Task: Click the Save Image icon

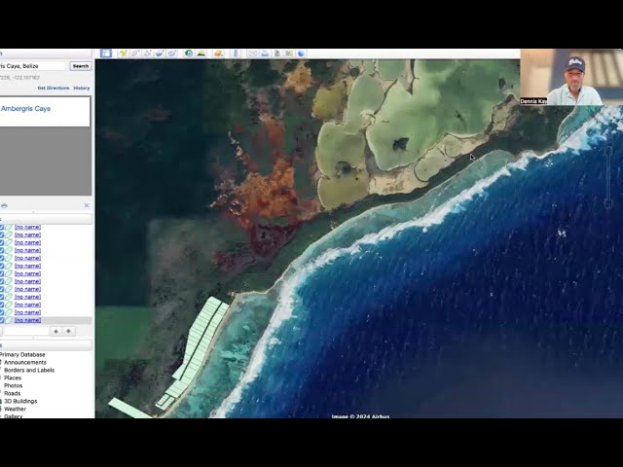Action: [276, 54]
